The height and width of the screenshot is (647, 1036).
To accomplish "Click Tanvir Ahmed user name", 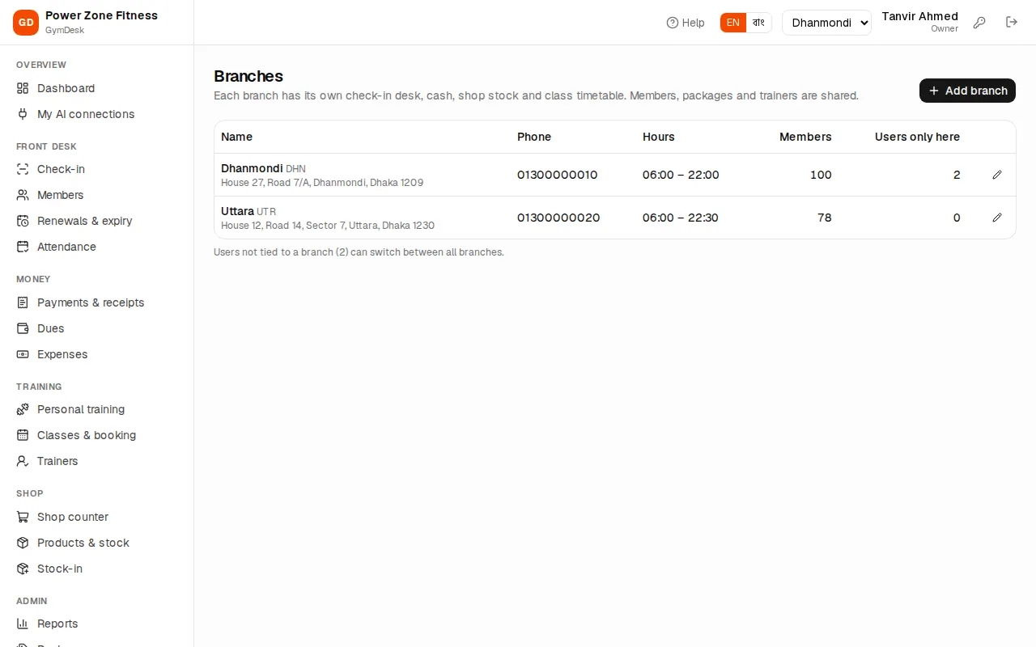I will pyautogui.click(x=919, y=16).
